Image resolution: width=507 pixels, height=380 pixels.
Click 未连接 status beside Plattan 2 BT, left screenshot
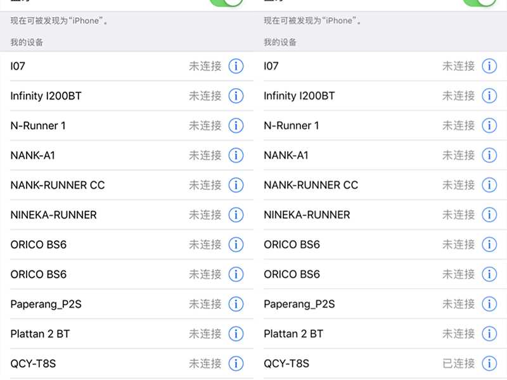tap(205, 334)
